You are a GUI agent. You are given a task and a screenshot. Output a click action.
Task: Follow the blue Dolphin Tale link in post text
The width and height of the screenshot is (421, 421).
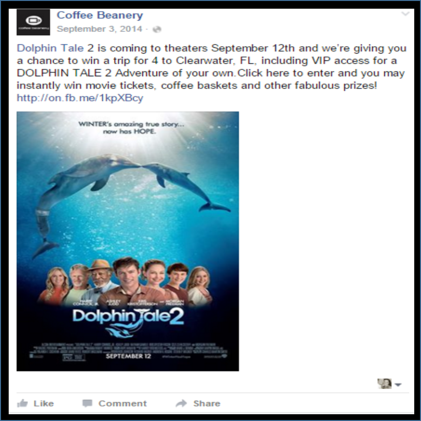(50, 48)
